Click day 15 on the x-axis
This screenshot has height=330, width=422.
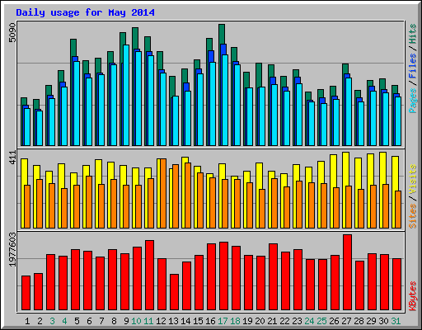[198, 321]
